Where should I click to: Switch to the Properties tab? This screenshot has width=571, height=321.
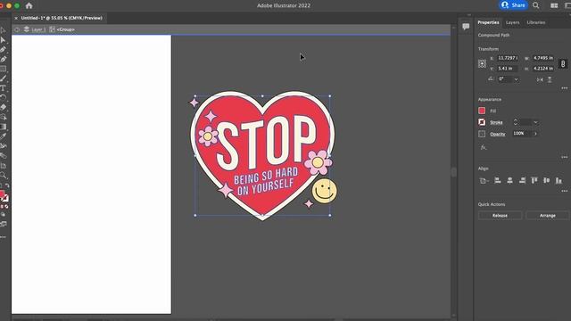(488, 22)
